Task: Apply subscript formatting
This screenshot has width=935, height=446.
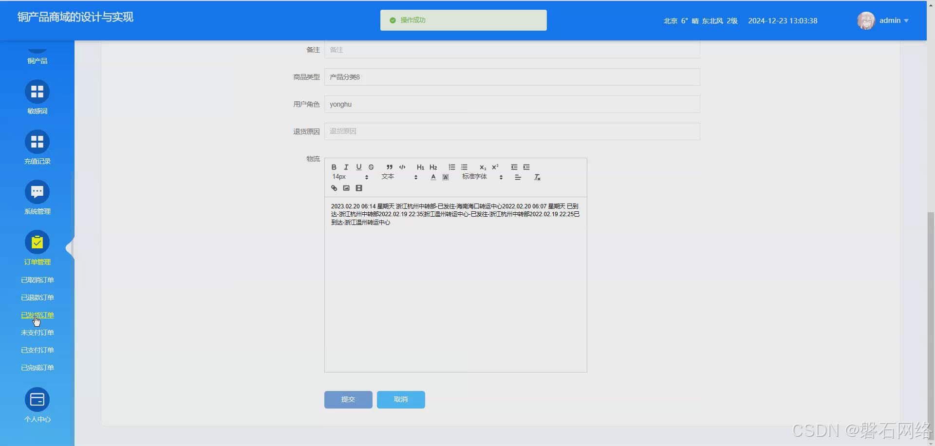Action: pos(483,167)
